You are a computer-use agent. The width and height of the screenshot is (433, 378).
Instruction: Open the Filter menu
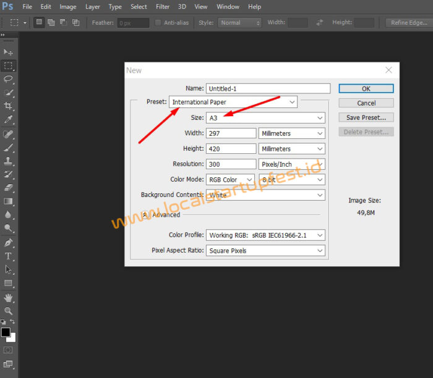tap(162, 7)
